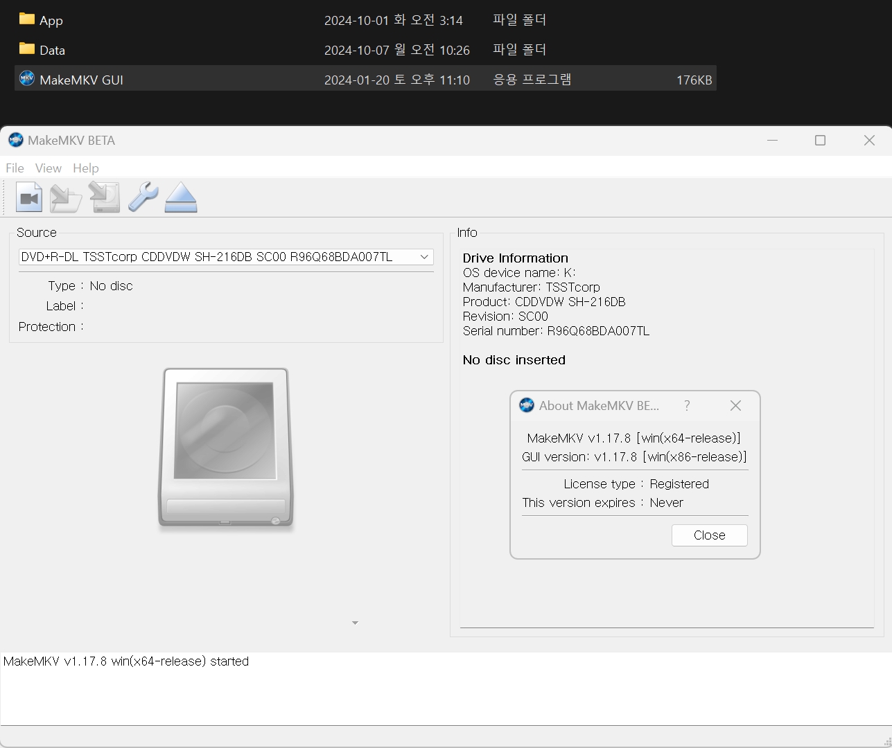
Task: Open video files with the camera toolbar icon
Action: click(x=29, y=197)
